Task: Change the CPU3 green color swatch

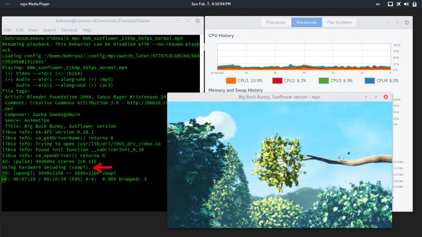Action: coord(324,81)
